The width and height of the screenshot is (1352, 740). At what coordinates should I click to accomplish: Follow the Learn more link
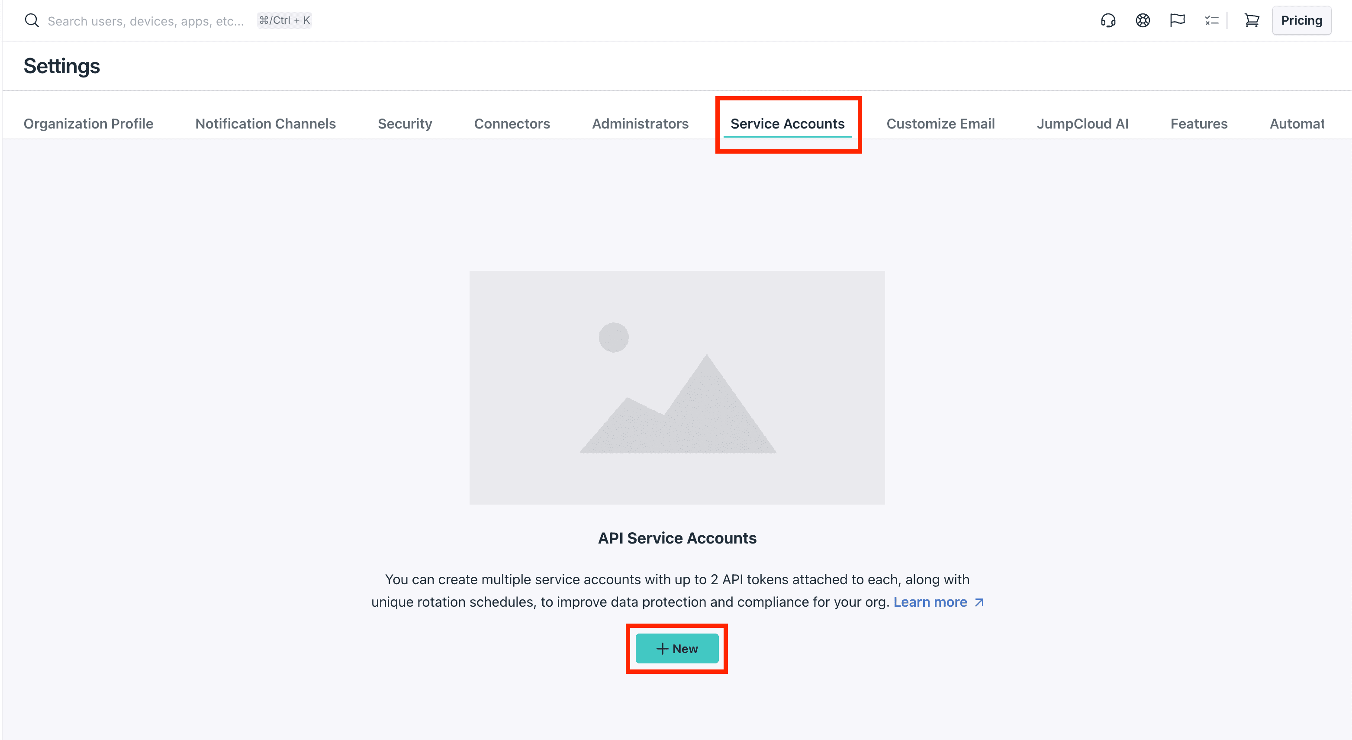(938, 602)
